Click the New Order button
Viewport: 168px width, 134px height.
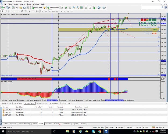click(37, 8)
